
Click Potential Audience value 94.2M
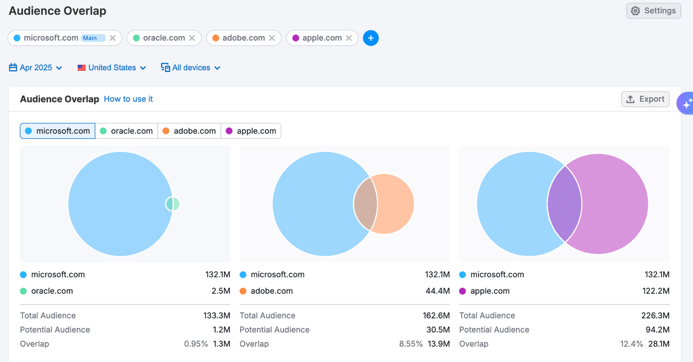click(x=657, y=330)
